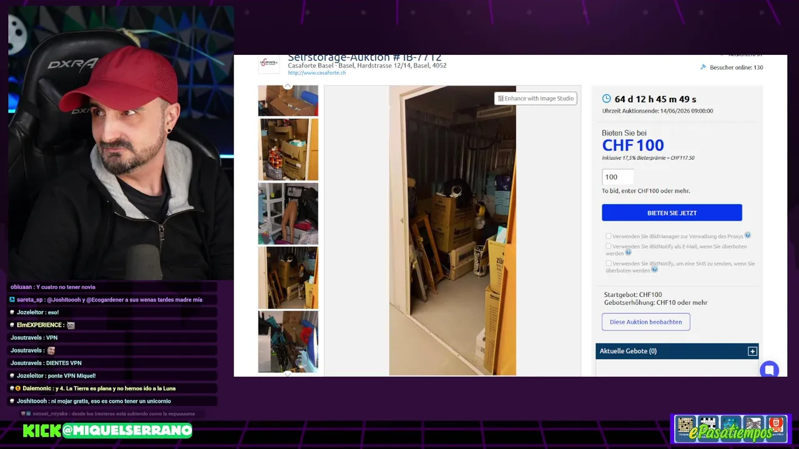Viewport: 799px width, 449px height.
Task: Click the hammer icon next to Besucher online
Action: [x=703, y=67]
